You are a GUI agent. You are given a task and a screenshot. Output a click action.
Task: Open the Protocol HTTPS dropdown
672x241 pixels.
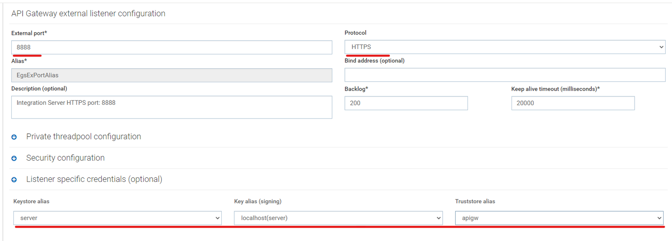point(504,47)
